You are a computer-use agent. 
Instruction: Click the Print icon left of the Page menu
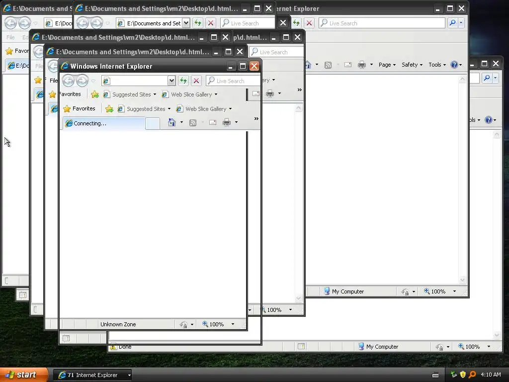362,65
